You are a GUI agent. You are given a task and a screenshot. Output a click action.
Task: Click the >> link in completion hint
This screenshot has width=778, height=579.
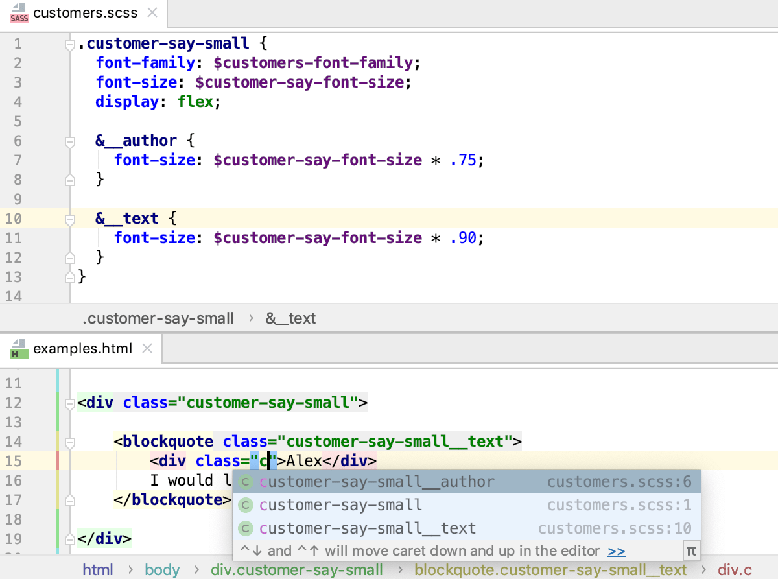[617, 551]
